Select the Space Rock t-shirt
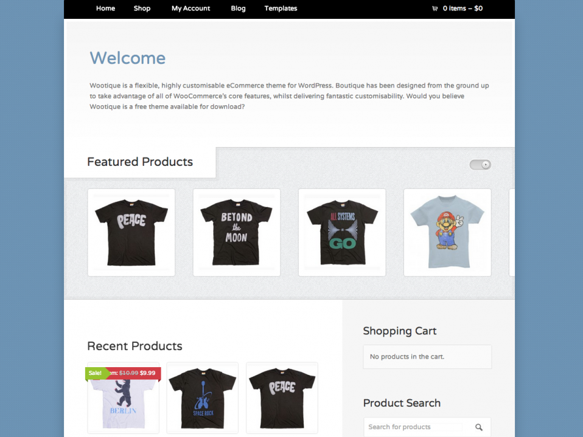The height and width of the screenshot is (437, 583). [x=202, y=398]
